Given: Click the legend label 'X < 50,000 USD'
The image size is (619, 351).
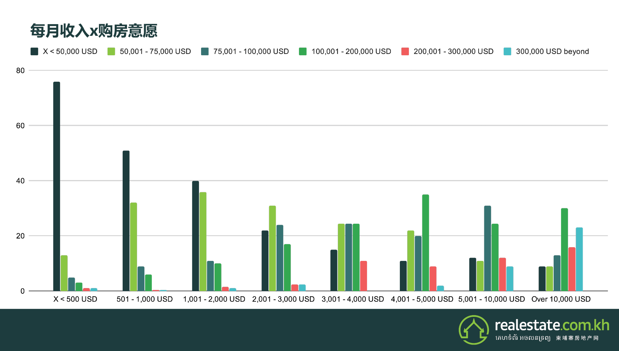Looking at the screenshot, I should 70,52.
